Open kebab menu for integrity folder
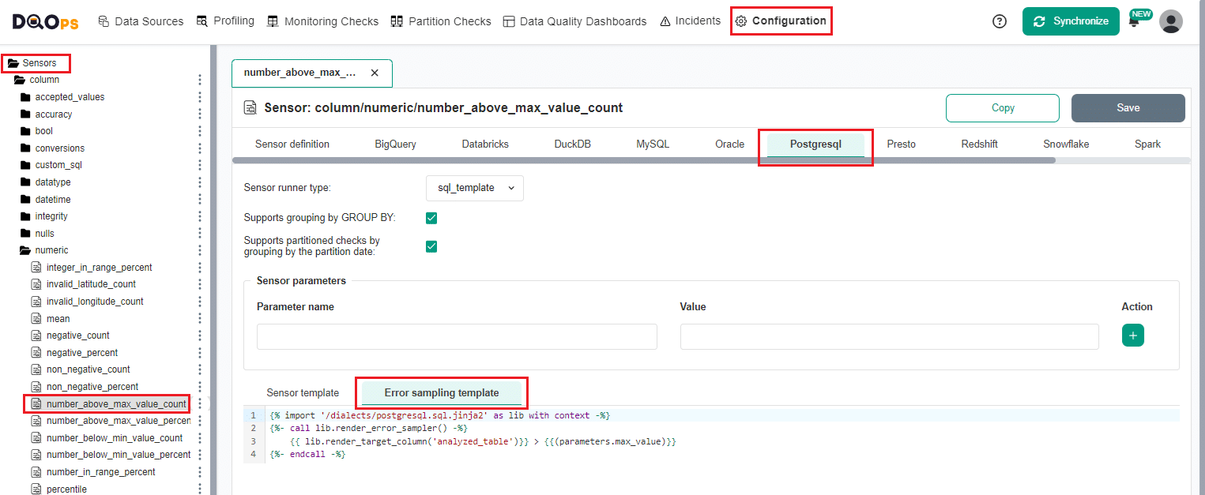1205x495 pixels. pos(200,216)
